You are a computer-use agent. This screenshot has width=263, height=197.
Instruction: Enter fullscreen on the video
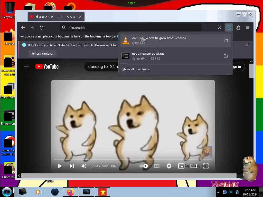(x=206, y=166)
